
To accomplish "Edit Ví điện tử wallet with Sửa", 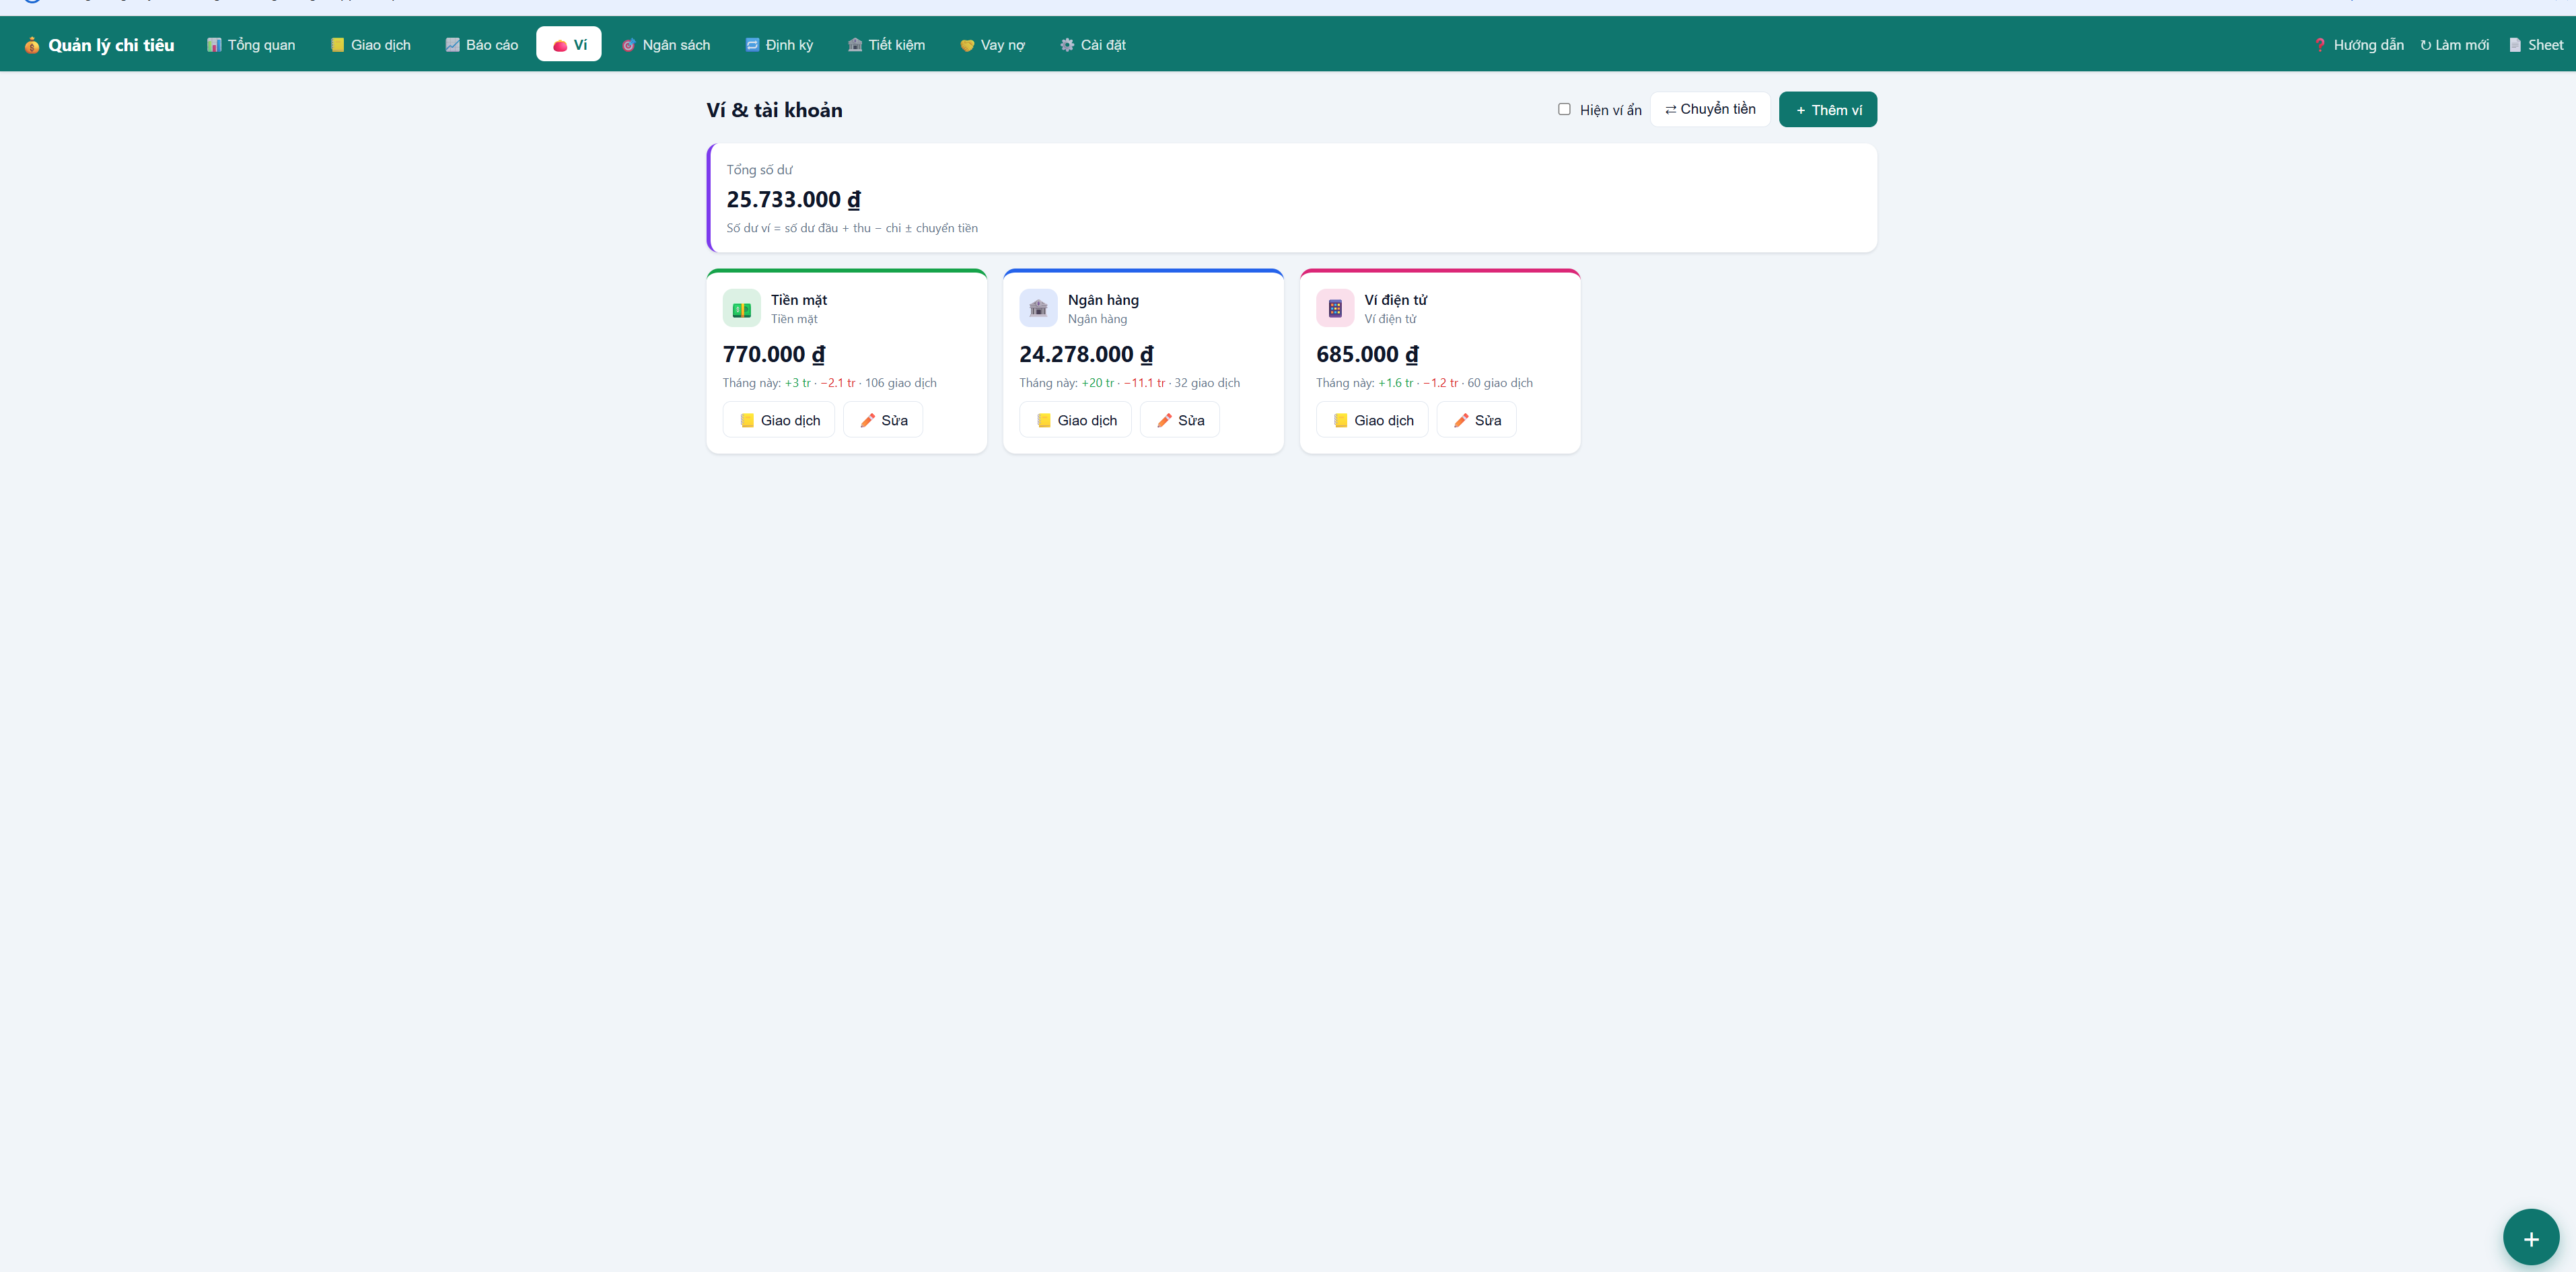I will click(x=1477, y=420).
